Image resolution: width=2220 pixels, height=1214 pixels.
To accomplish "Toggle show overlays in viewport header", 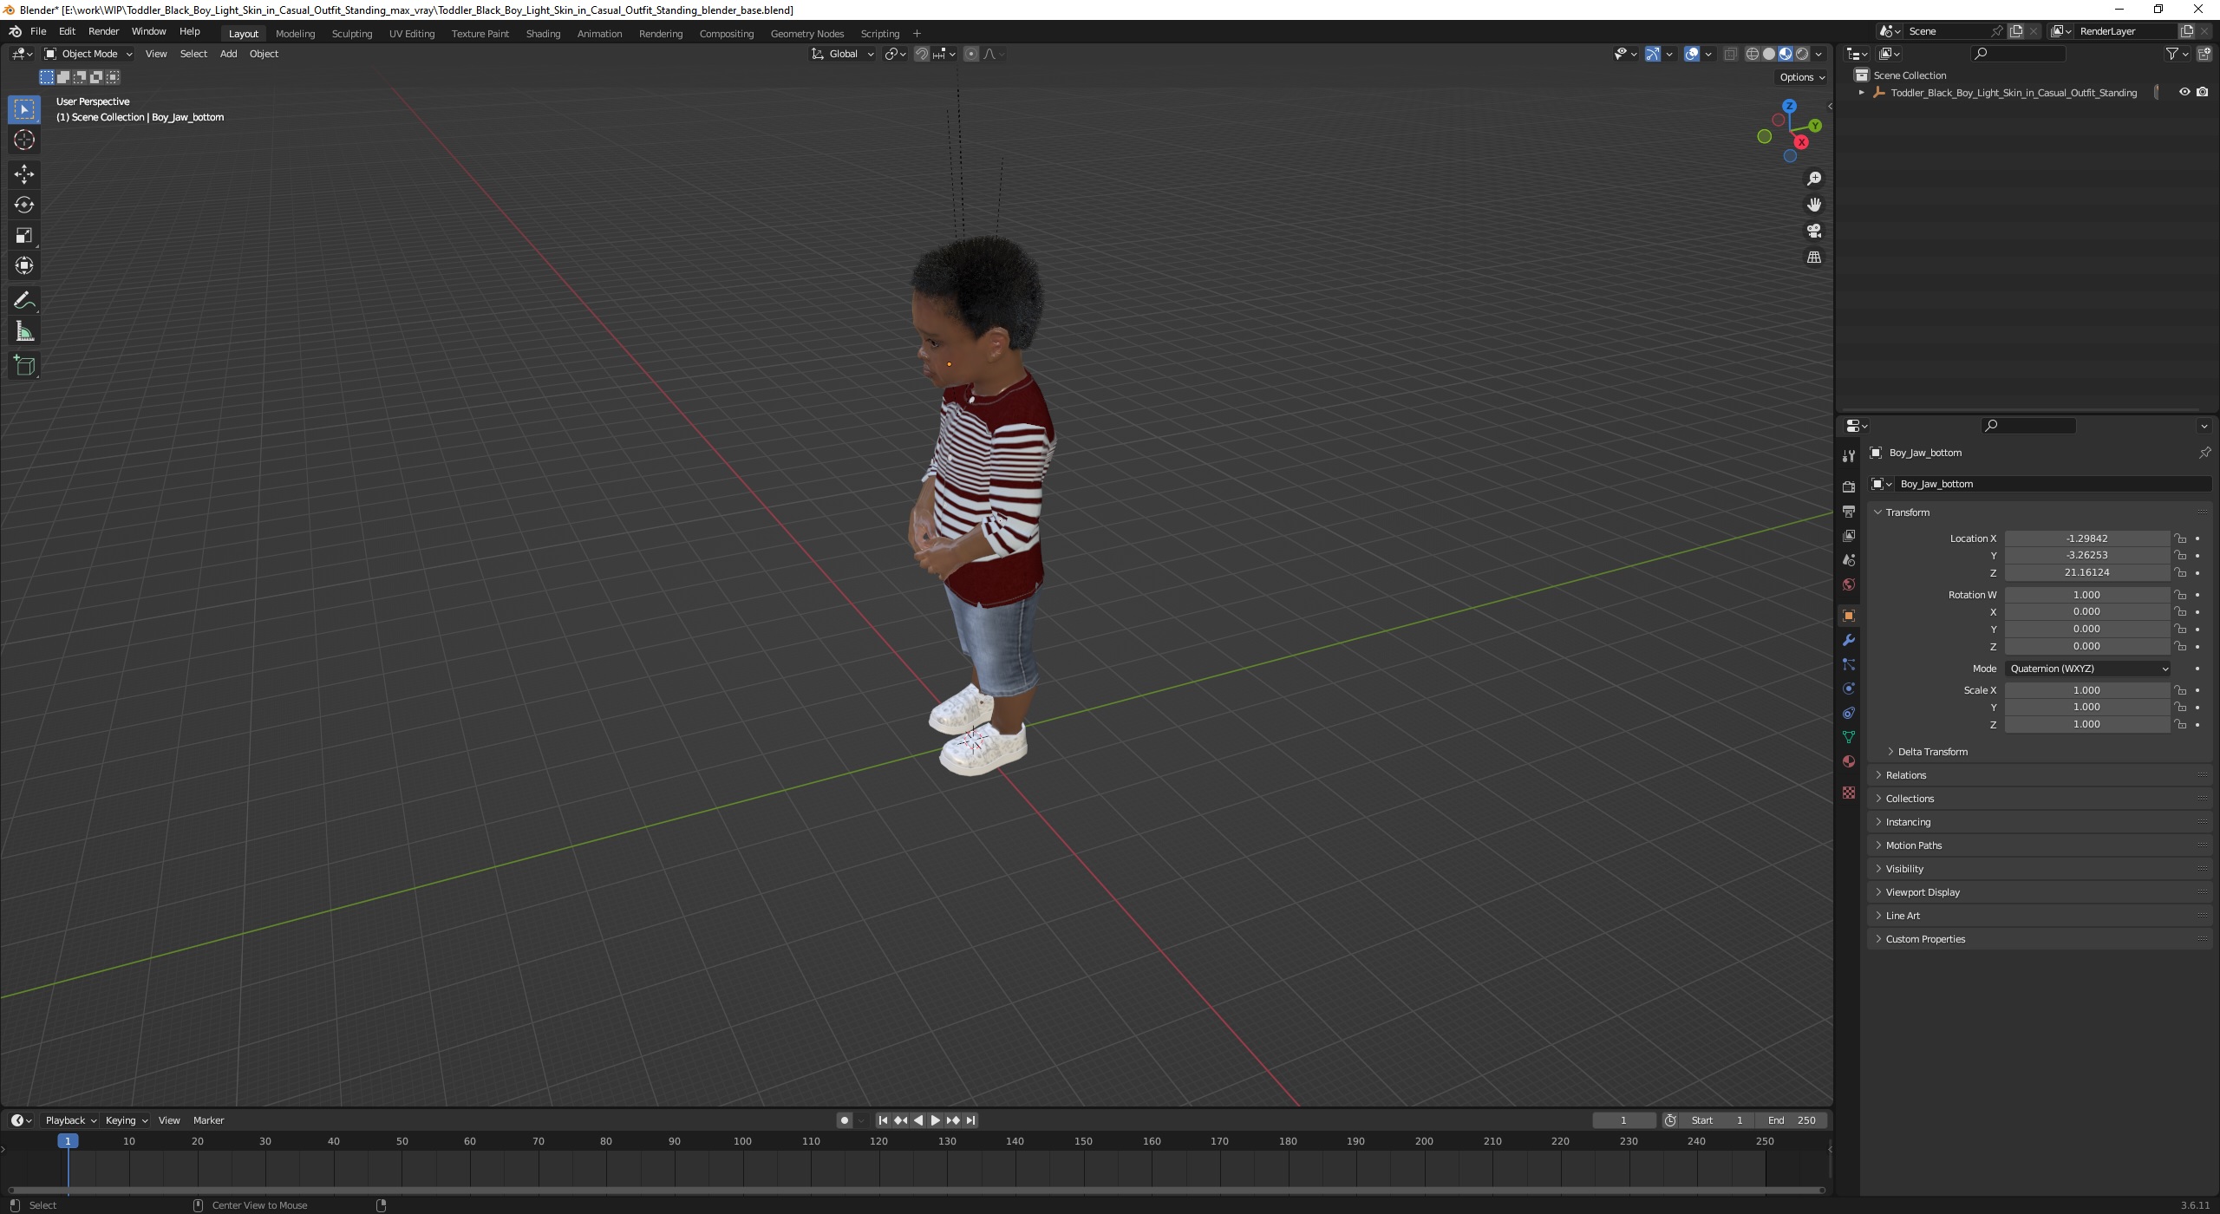I will 1692,54.
